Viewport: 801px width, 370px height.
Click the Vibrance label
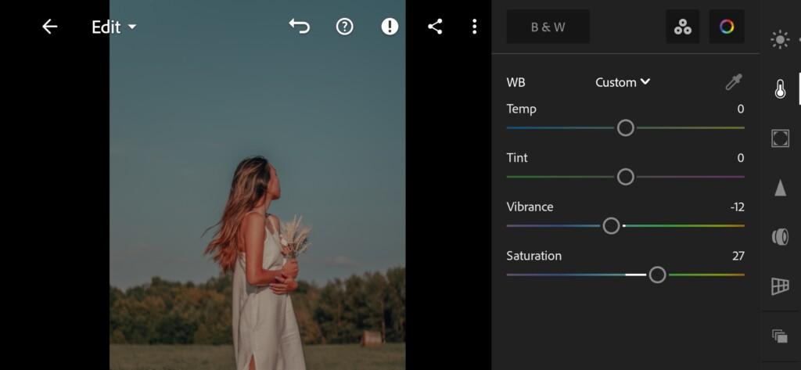tap(530, 207)
